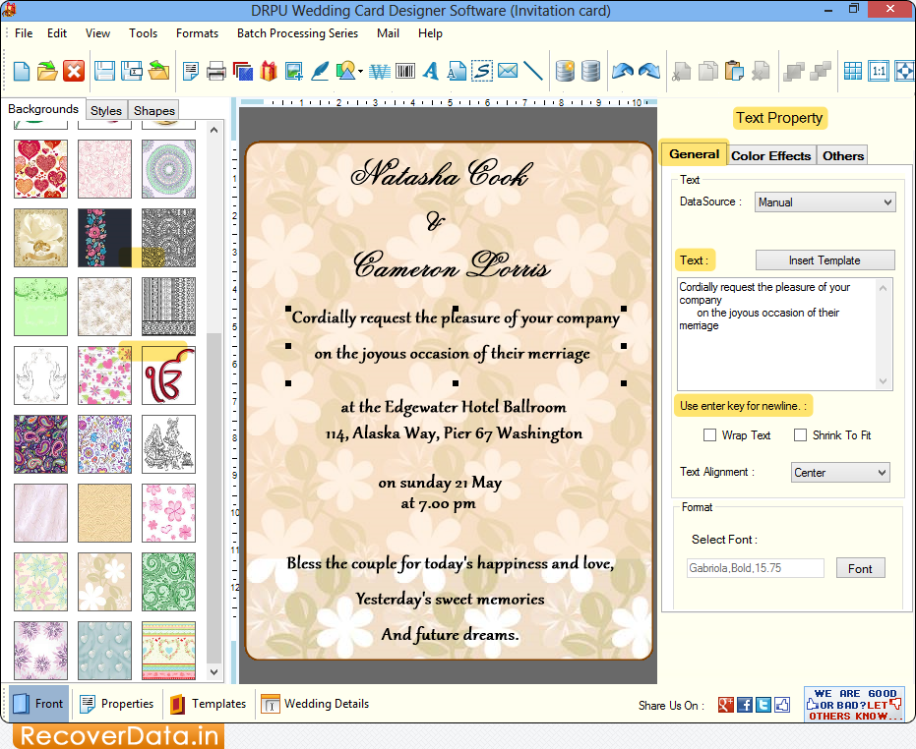
Task: Change Text Alignment from Center dropdown
Action: point(839,472)
